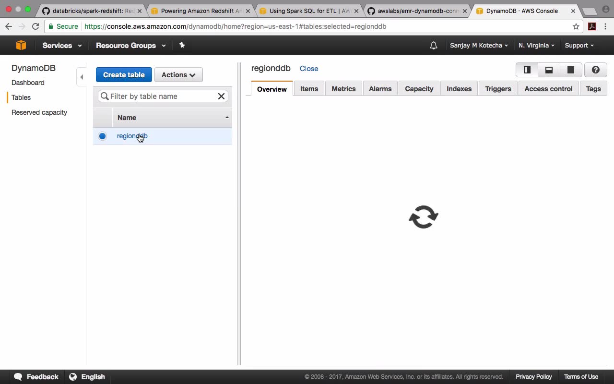
Task: Sort tables by Name column arrow
Action: point(227,118)
